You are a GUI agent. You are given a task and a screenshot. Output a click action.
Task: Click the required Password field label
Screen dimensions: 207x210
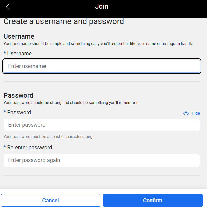(19, 112)
